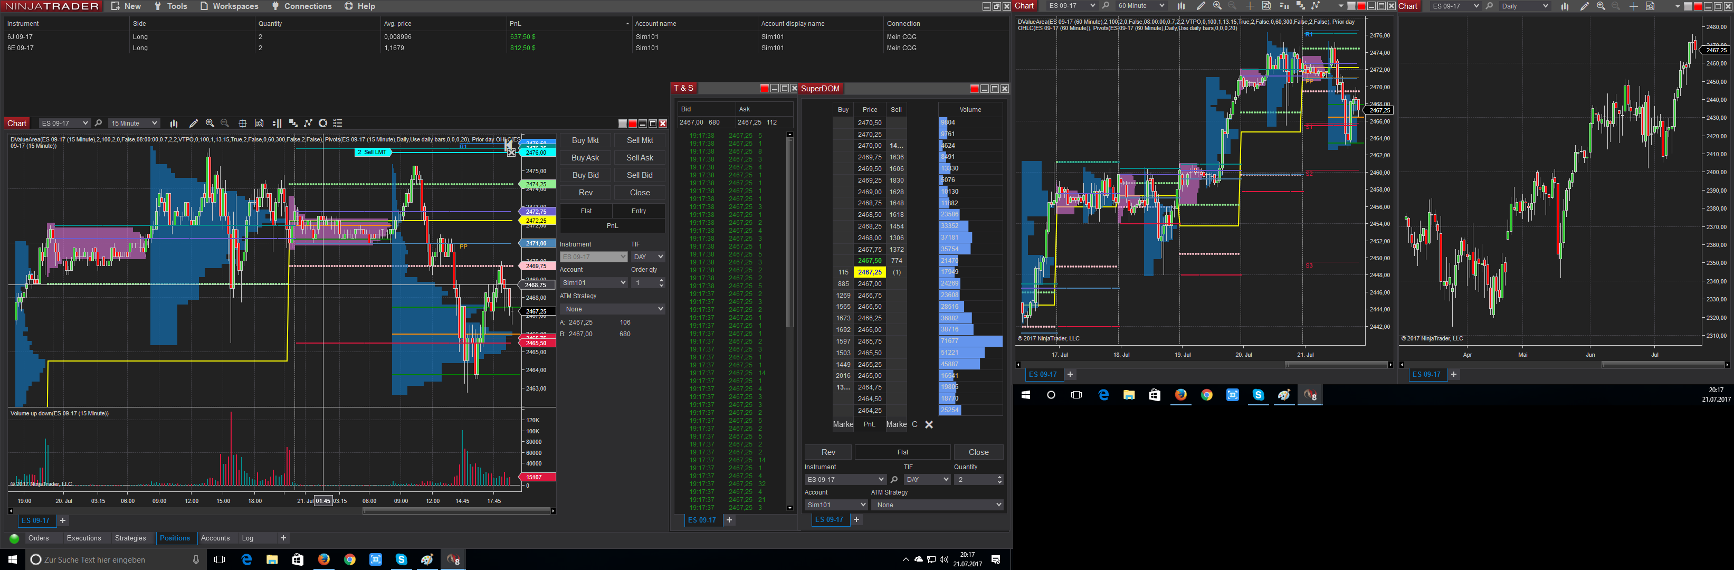Click red link swatch in 15 Minute chart

632,124
